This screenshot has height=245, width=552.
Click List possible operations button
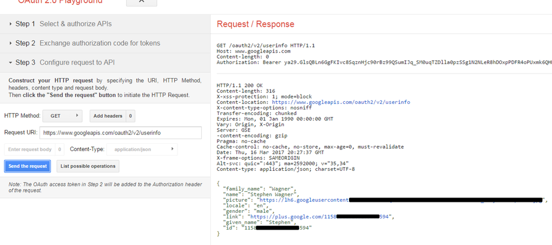point(88,166)
